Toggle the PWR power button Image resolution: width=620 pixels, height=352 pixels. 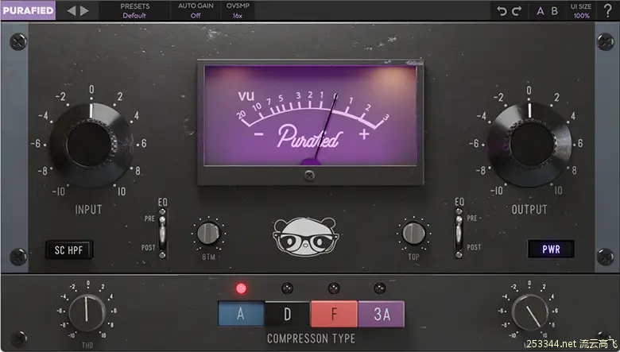551,249
